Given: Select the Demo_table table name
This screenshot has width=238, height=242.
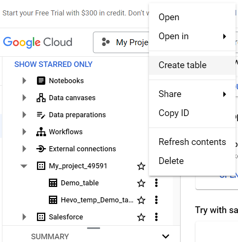Looking at the screenshot, I should pos(80,183).
